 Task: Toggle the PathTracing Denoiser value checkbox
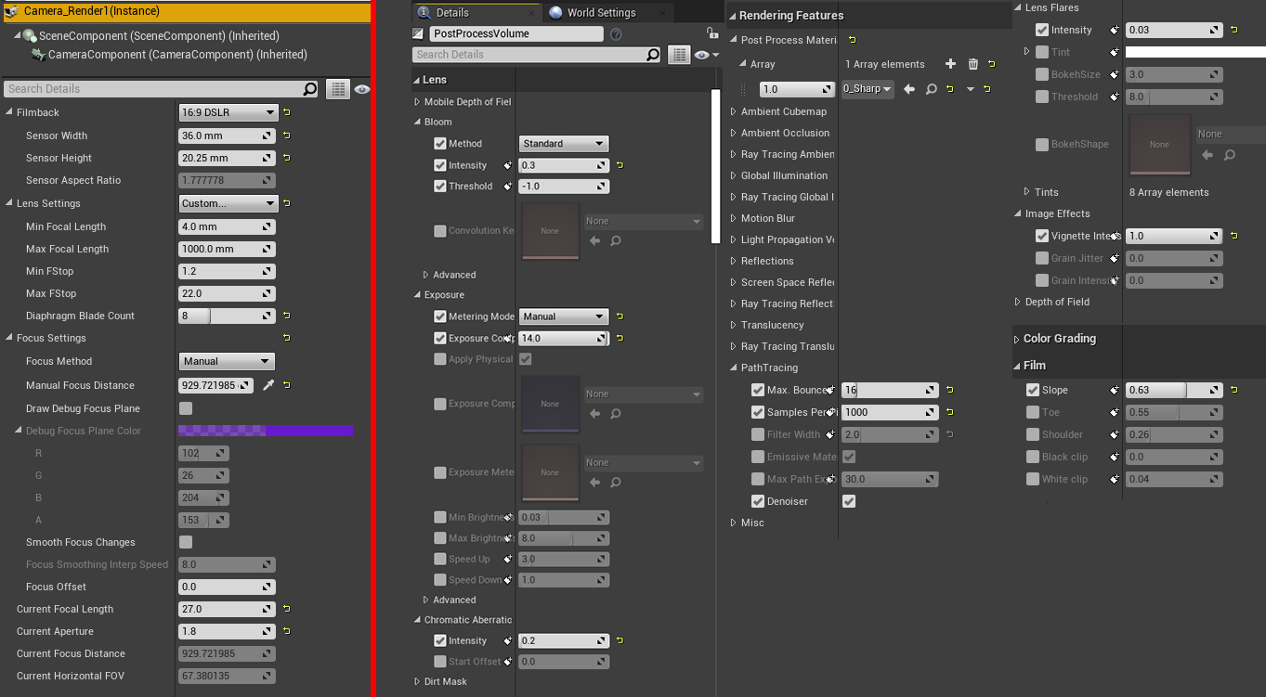click(849, 501)
